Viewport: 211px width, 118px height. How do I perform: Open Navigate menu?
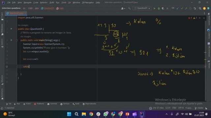coord(27,3)
